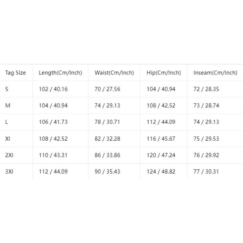
Task: Select the Hip(Cm/Inch) header cell
Action: point(164,73)
